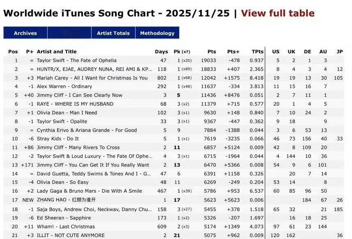Image resolution: width=352 pixels, height=239 pixels.
Task: Open Jimmy Cliff - I Can See Clearly Now
Action: pos(80,95)
